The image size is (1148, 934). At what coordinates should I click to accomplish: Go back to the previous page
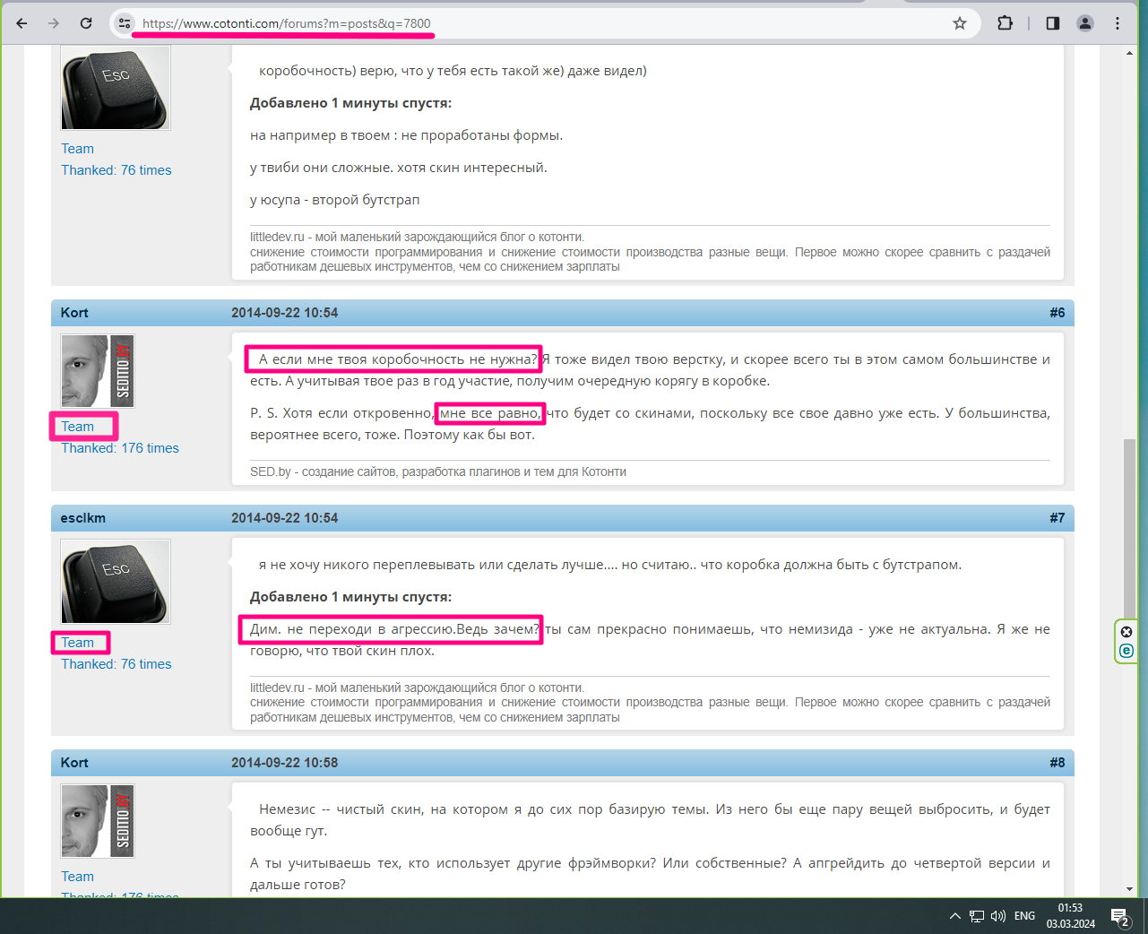(x=22, y=23)
